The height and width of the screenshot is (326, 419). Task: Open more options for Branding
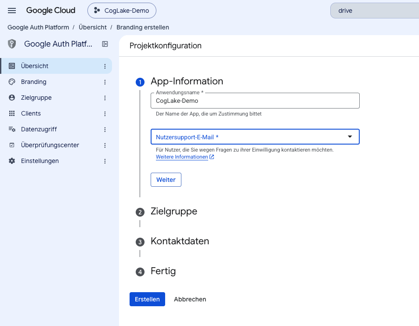pyautogui.click(x=105, y=82)
